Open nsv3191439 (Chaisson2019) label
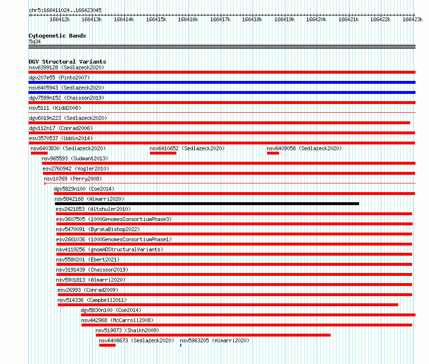The height and width of the screenshot is (364, 429). pyautogui.click(x=92, y=270)
